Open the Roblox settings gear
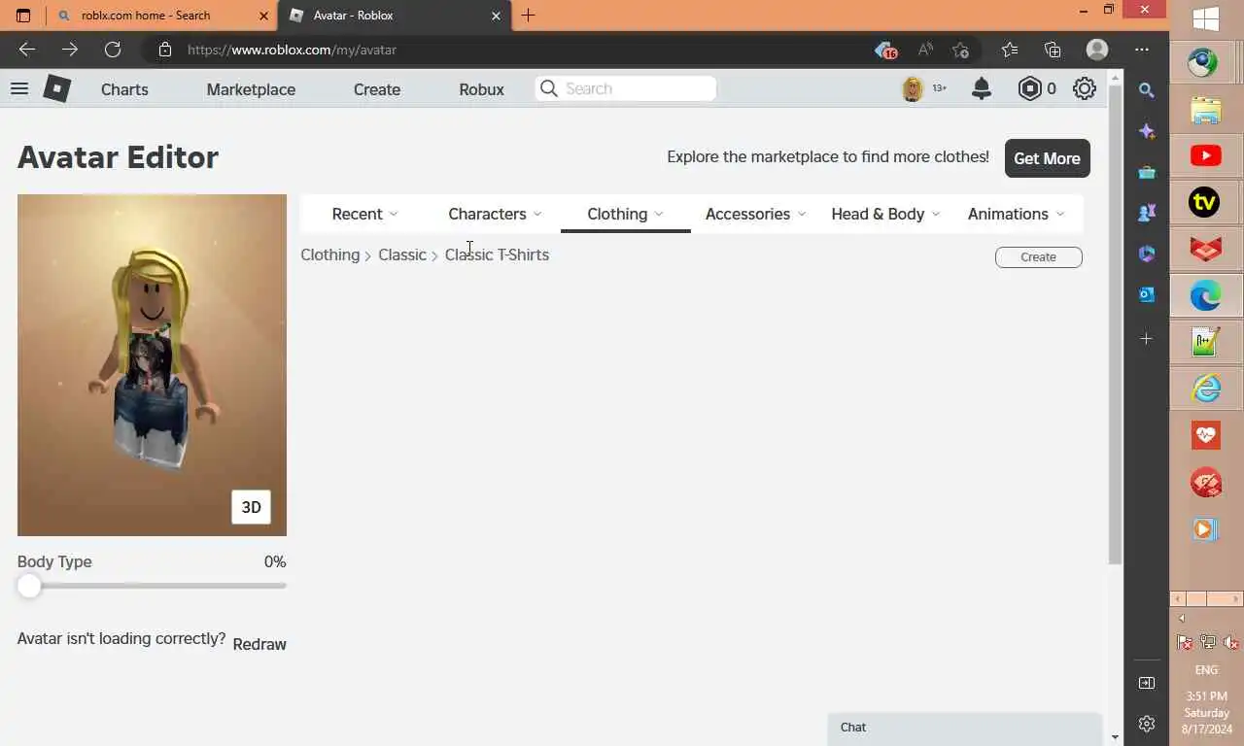The height and width of the screenshot is (746, 1244). 1085,88
